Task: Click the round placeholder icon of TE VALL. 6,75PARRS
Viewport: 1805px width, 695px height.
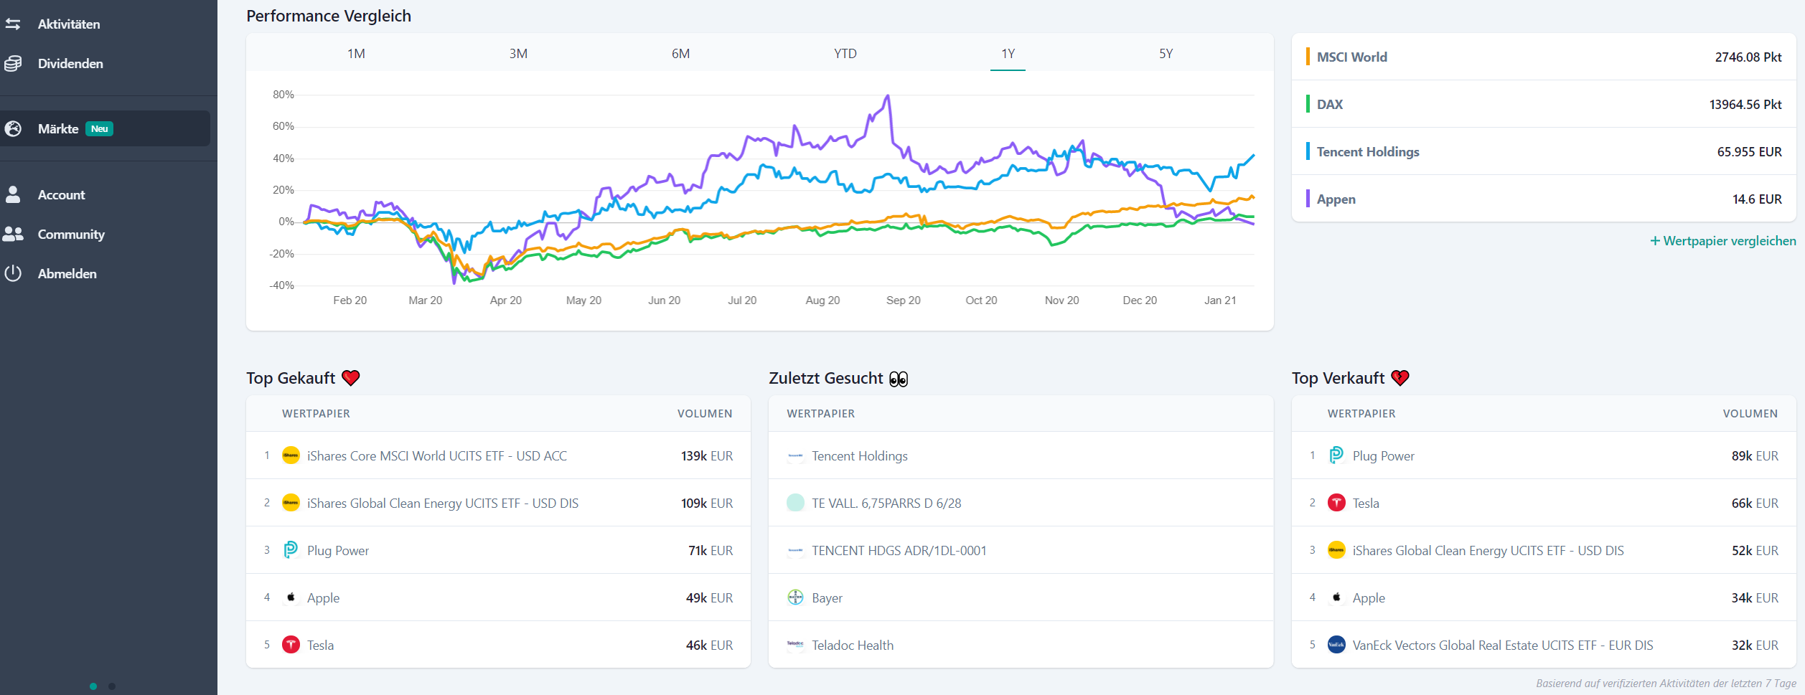Action: pos(795,503)
